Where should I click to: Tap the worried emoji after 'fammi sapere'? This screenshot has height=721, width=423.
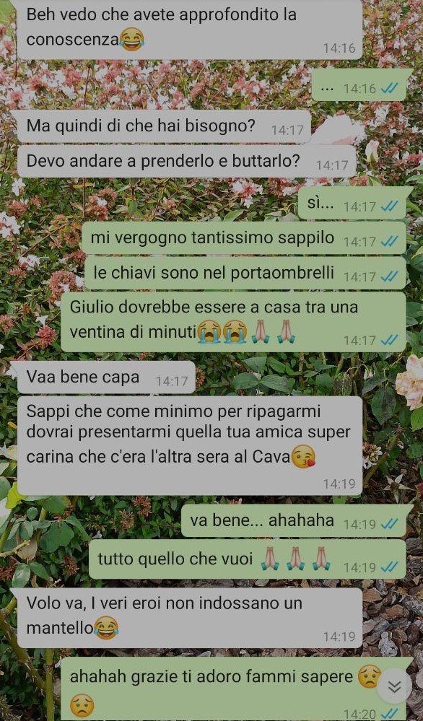pyautogui.click(x=370, y=676)
